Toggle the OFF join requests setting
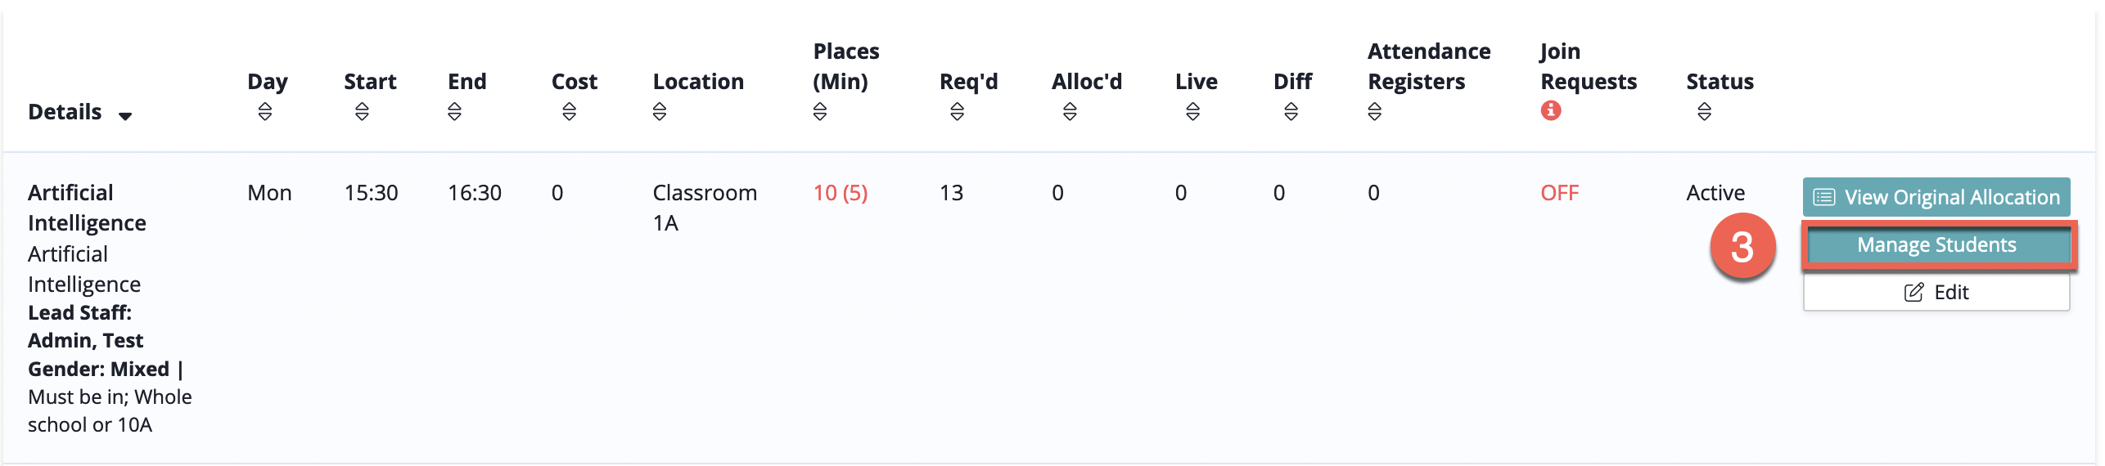This screenshot has width=2105, height=466. (x=1559, y=193)
